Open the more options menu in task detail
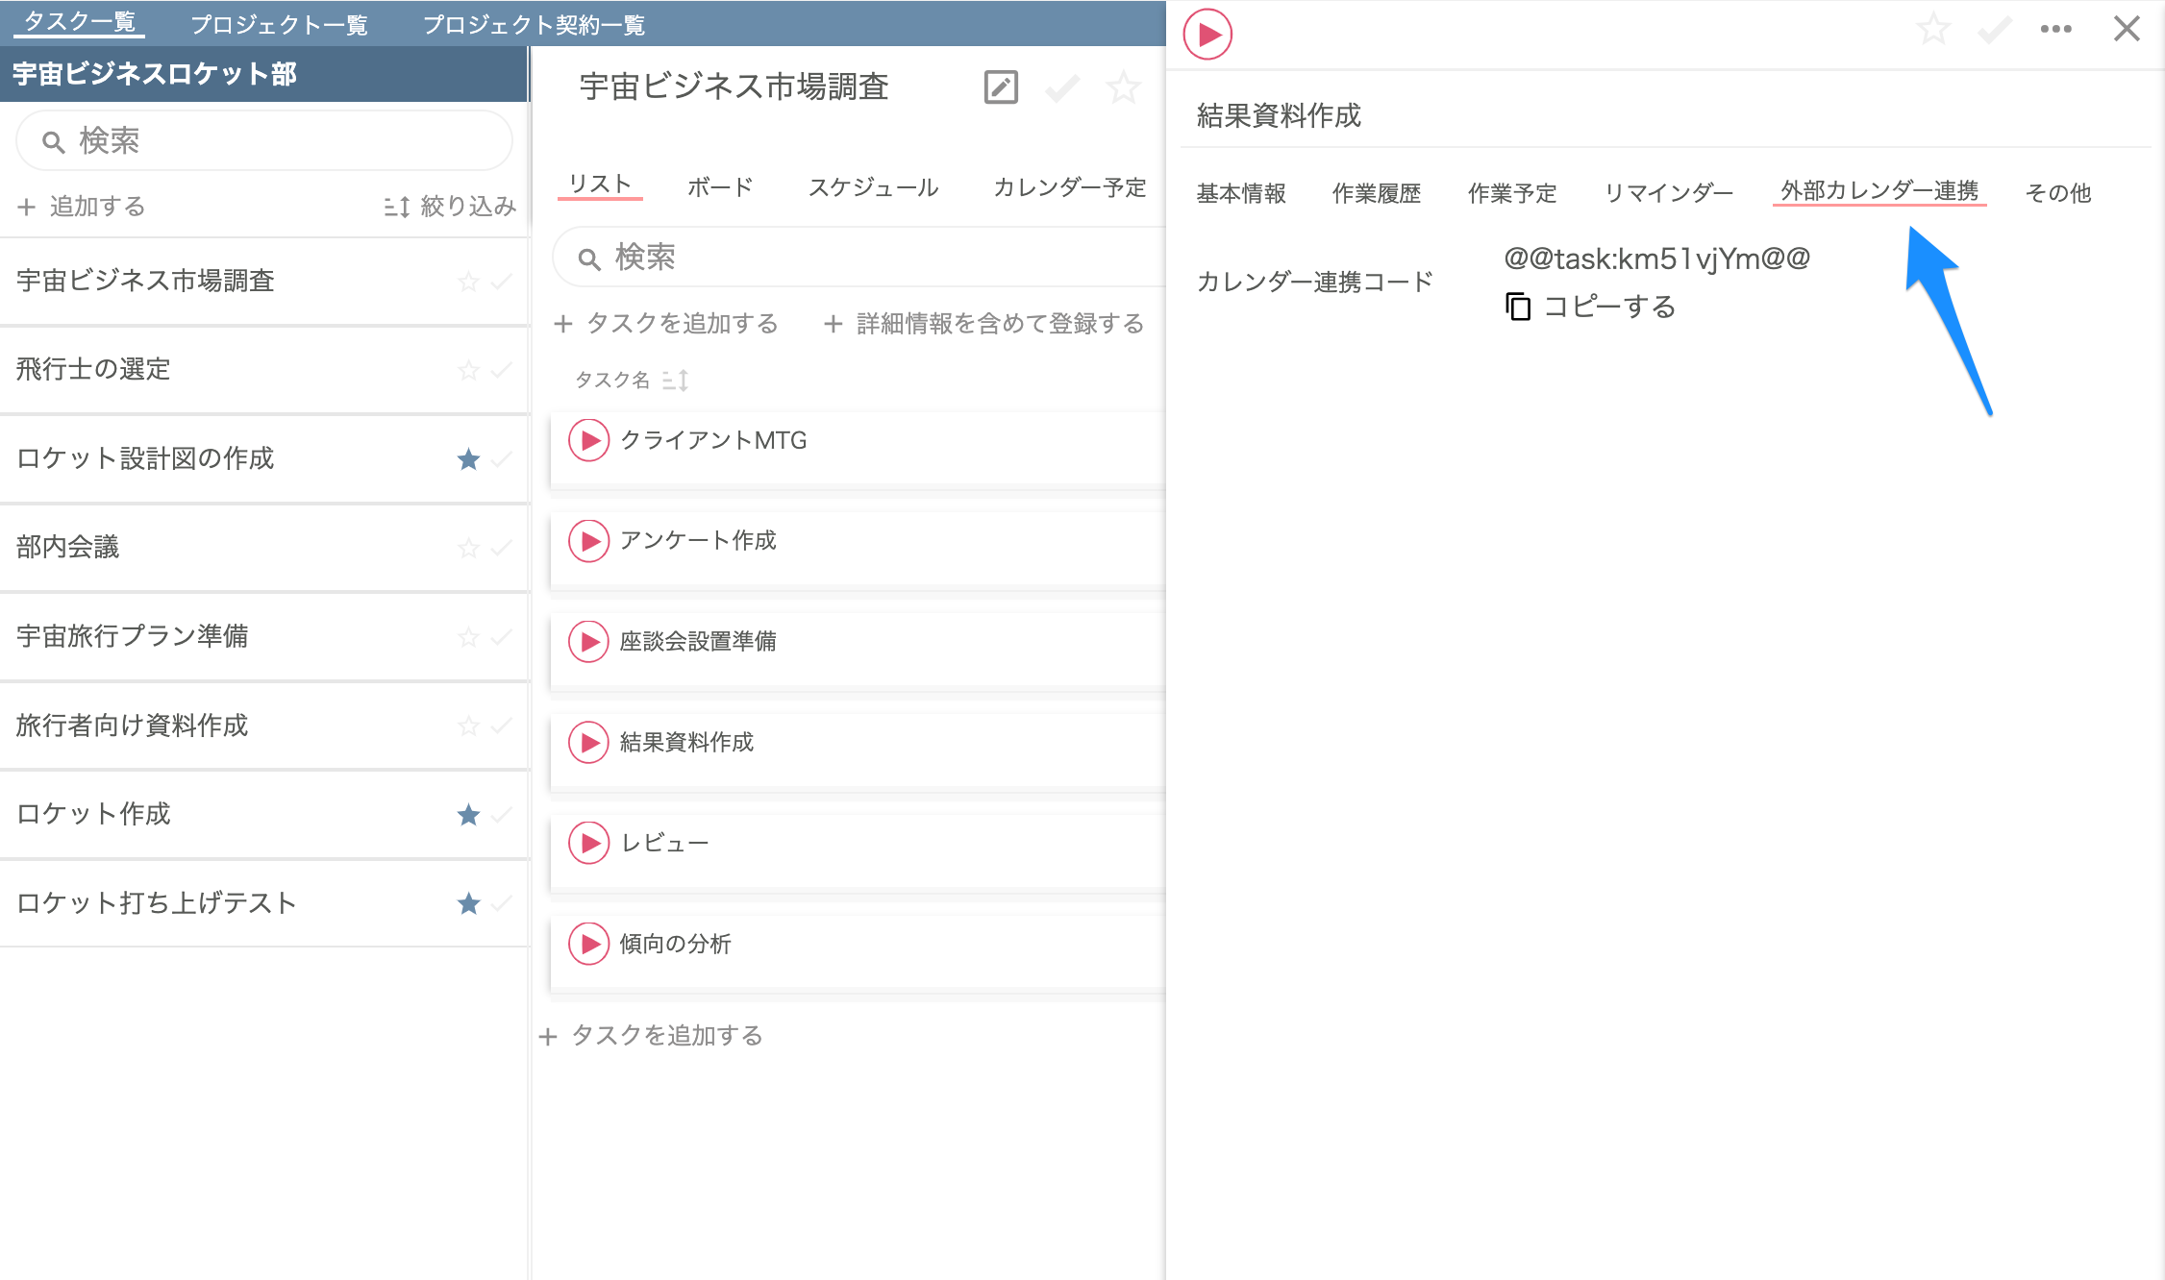2165x1280 pixels. 2054,29
